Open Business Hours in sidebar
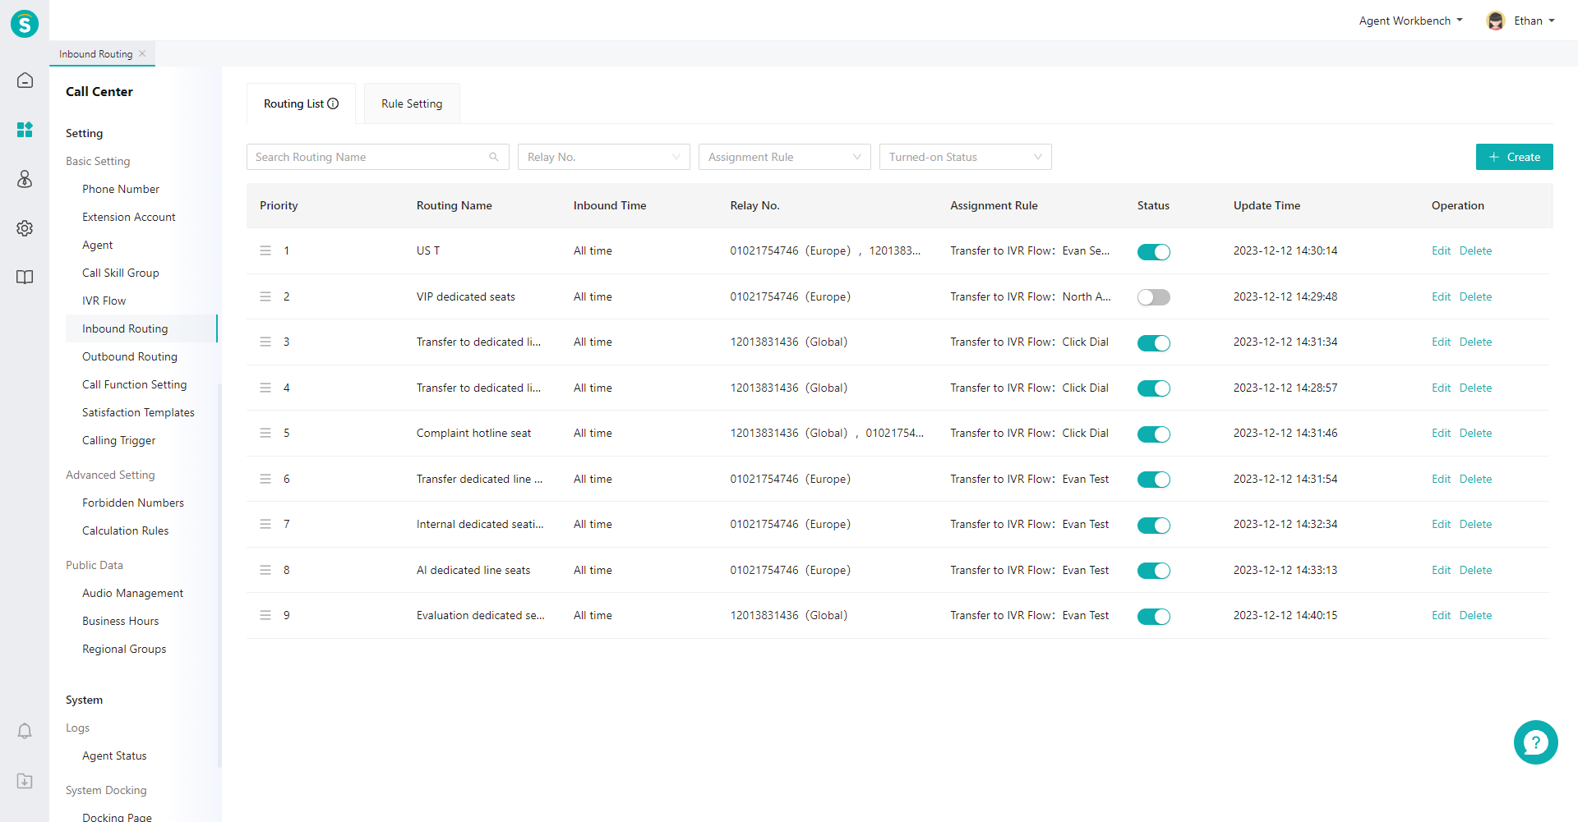The height and width of the screenshot is (822, 1578). (x=121, y=621)
